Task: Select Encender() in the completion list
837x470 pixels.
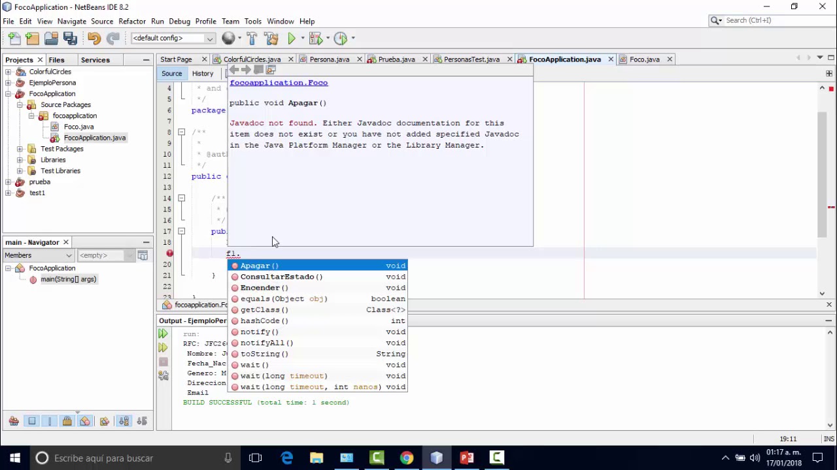Action: (318, 288)
